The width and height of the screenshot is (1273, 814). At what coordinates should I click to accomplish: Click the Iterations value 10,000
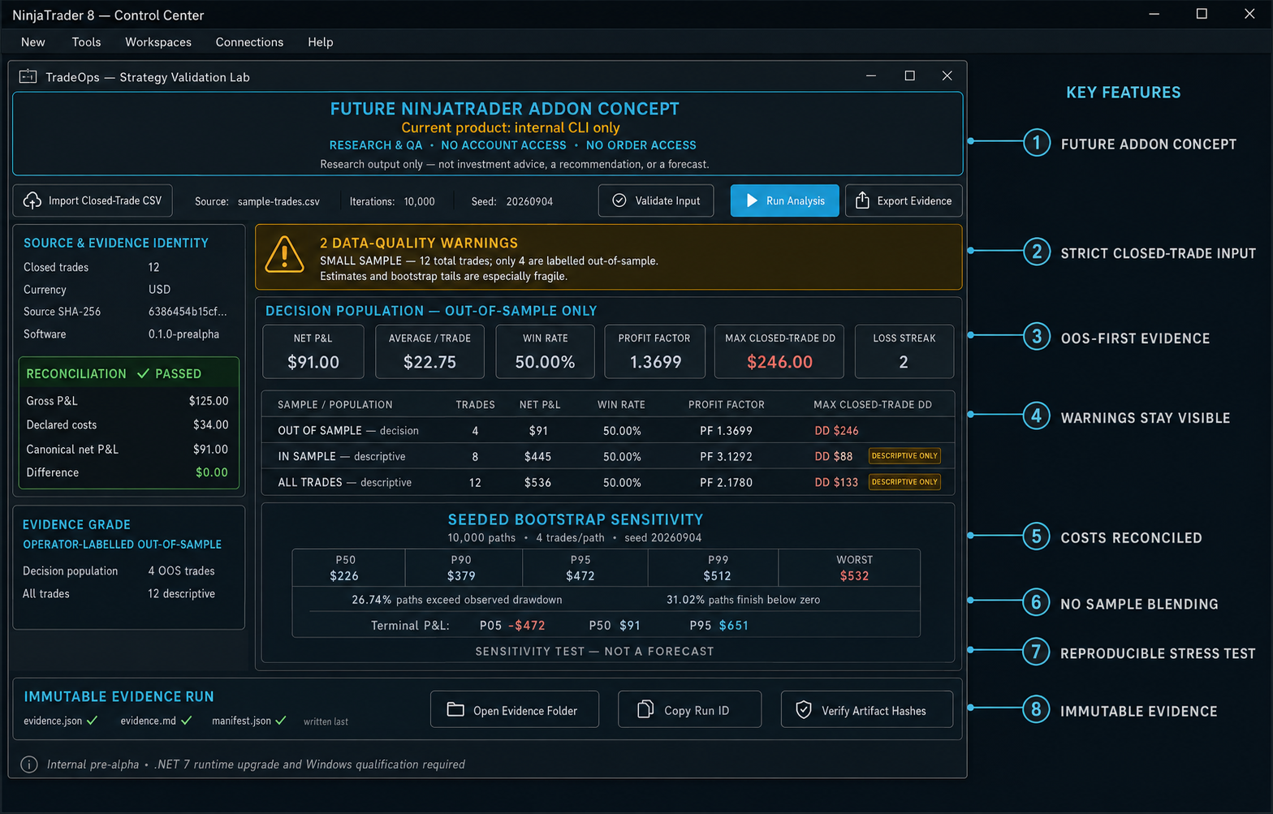click(x=420, y=201)
